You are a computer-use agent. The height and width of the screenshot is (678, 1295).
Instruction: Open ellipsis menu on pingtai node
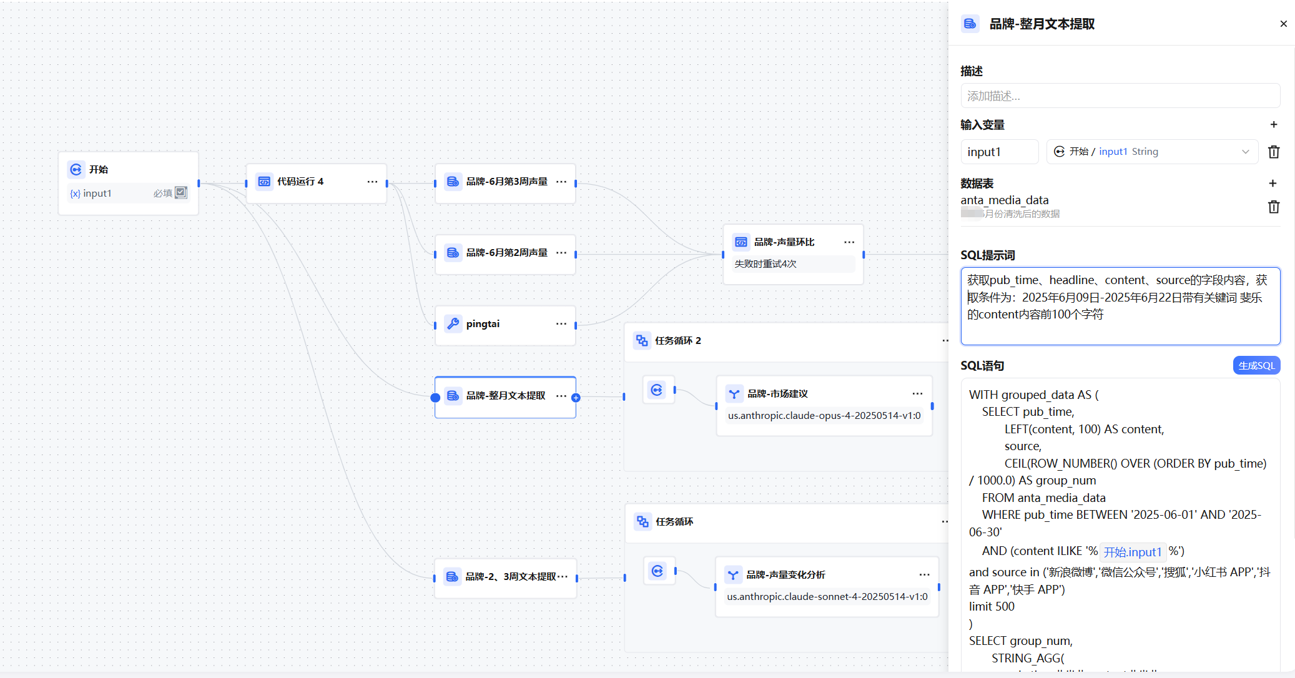(x=561, y=323)
